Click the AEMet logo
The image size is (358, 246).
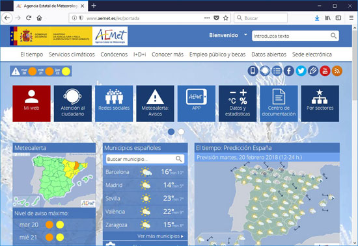click(110, 36)
